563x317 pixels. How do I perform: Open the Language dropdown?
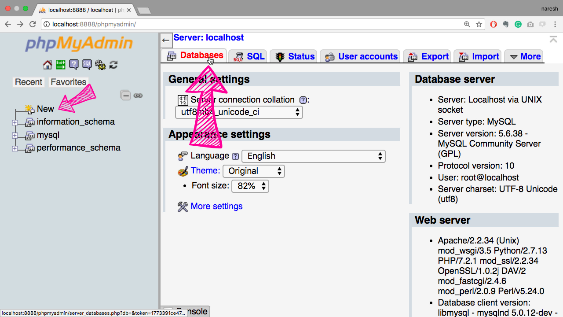[314, 156]
